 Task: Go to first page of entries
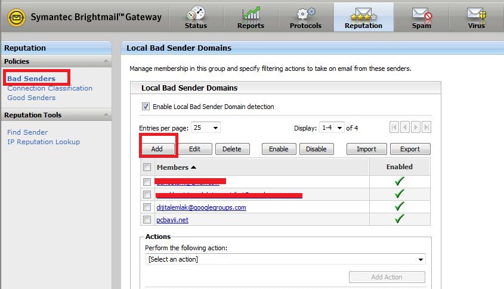pos(394,128)
